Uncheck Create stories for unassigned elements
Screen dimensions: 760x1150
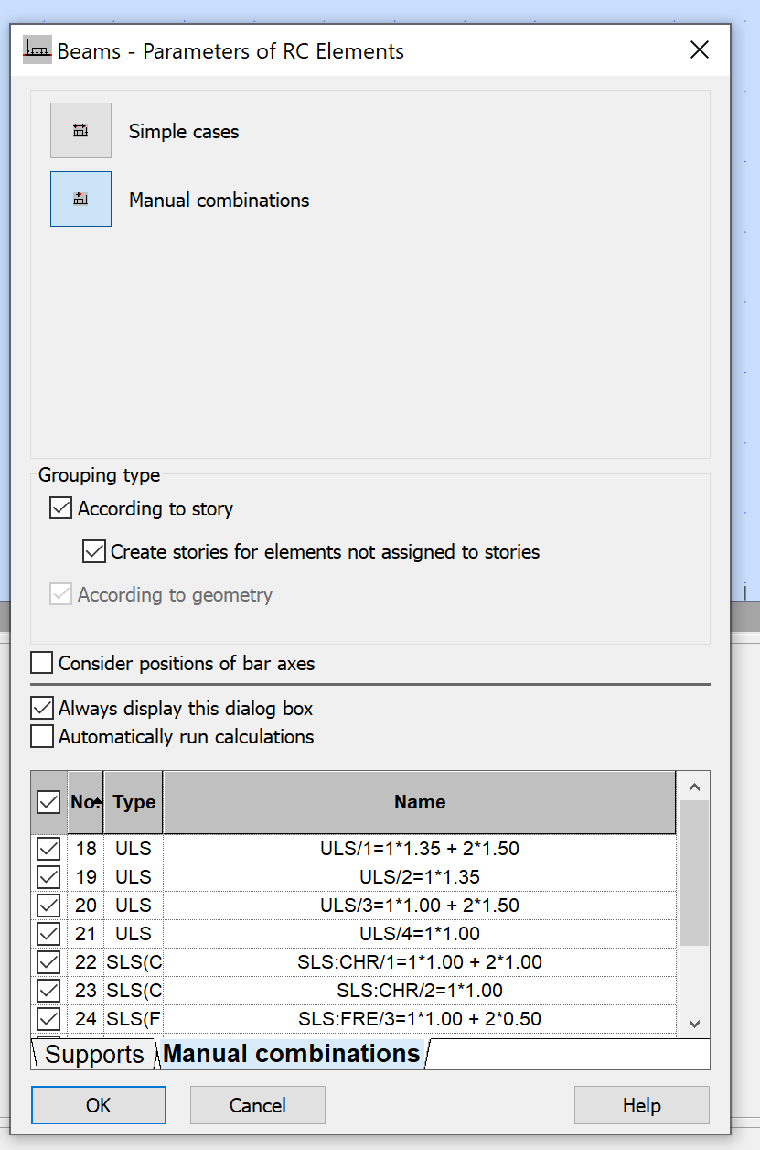click(x=93, y=552)
